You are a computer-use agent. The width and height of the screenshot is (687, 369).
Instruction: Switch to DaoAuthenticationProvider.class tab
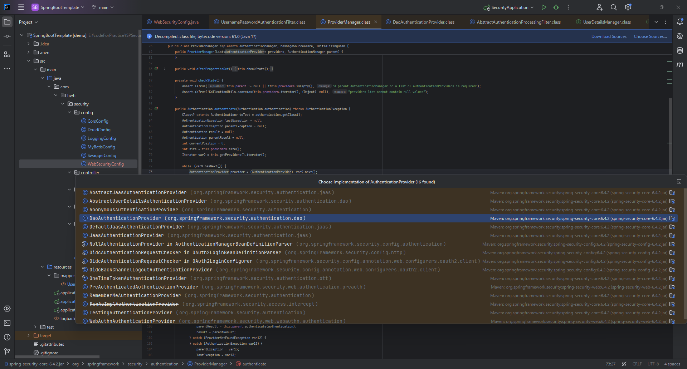pyautogui.click(x=420, y=22)
